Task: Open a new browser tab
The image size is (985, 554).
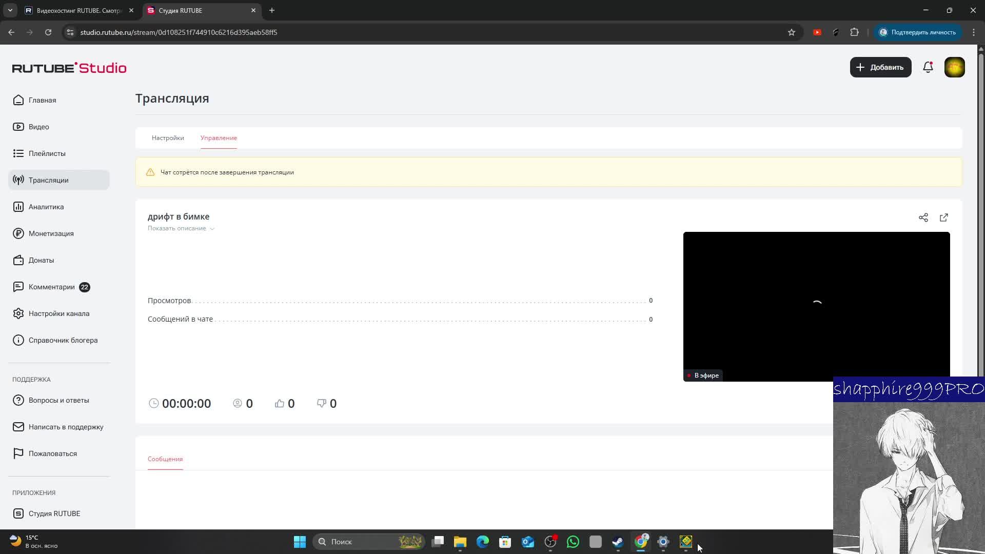Action: point(272,10)
